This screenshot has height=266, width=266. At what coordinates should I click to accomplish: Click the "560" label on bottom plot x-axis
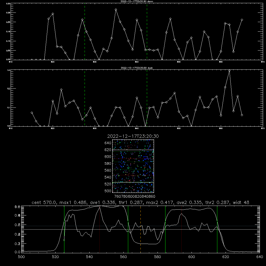tap(123, 257)
